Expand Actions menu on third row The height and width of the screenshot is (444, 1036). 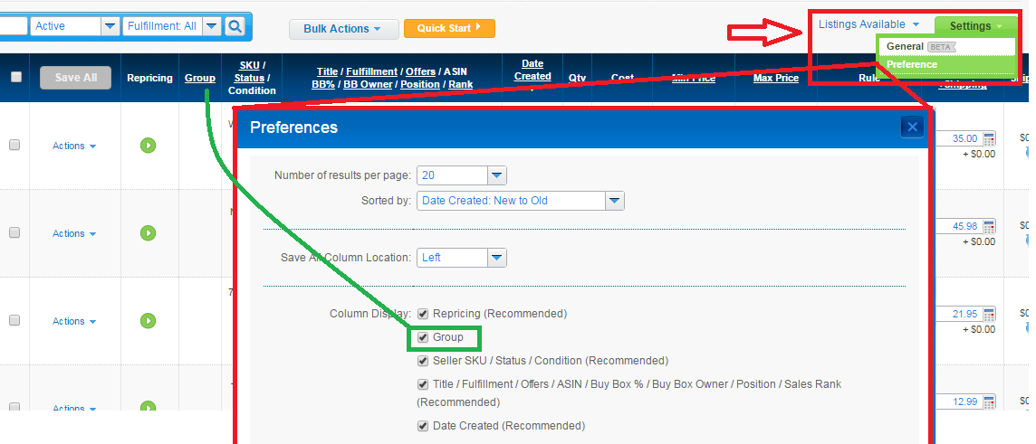pos(74,321)
